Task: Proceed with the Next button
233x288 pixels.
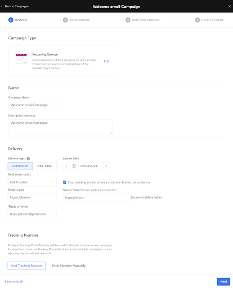Action: tap(223, 282)
